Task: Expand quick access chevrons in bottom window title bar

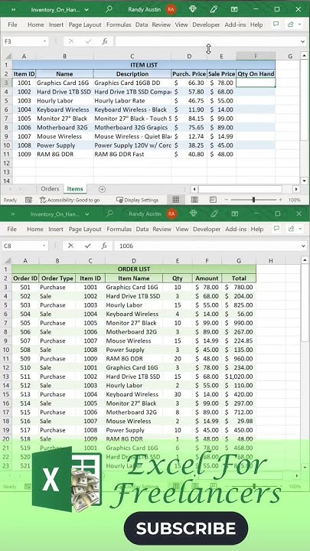Action: click(x=13, y=214)
